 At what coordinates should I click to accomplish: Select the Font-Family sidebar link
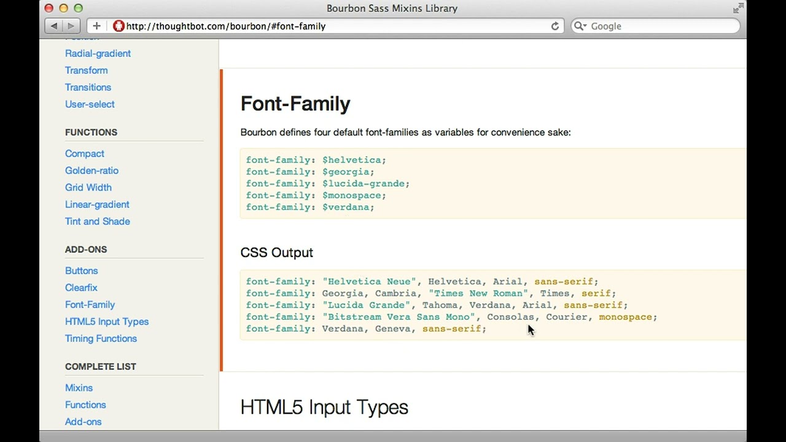tap(90, 304)
